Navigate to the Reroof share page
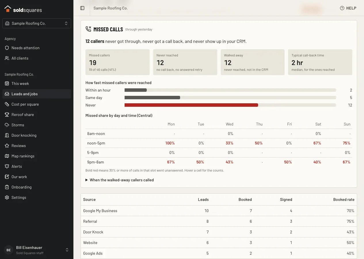The image size is (364, 259). tap(37, 115)
